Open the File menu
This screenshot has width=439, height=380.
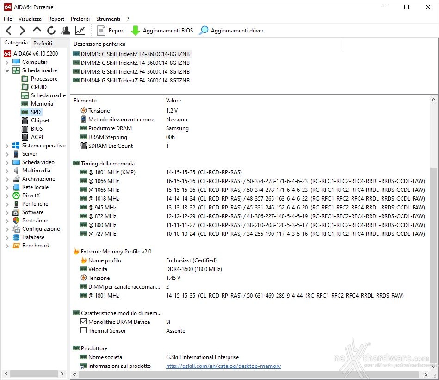click(8, 19)
